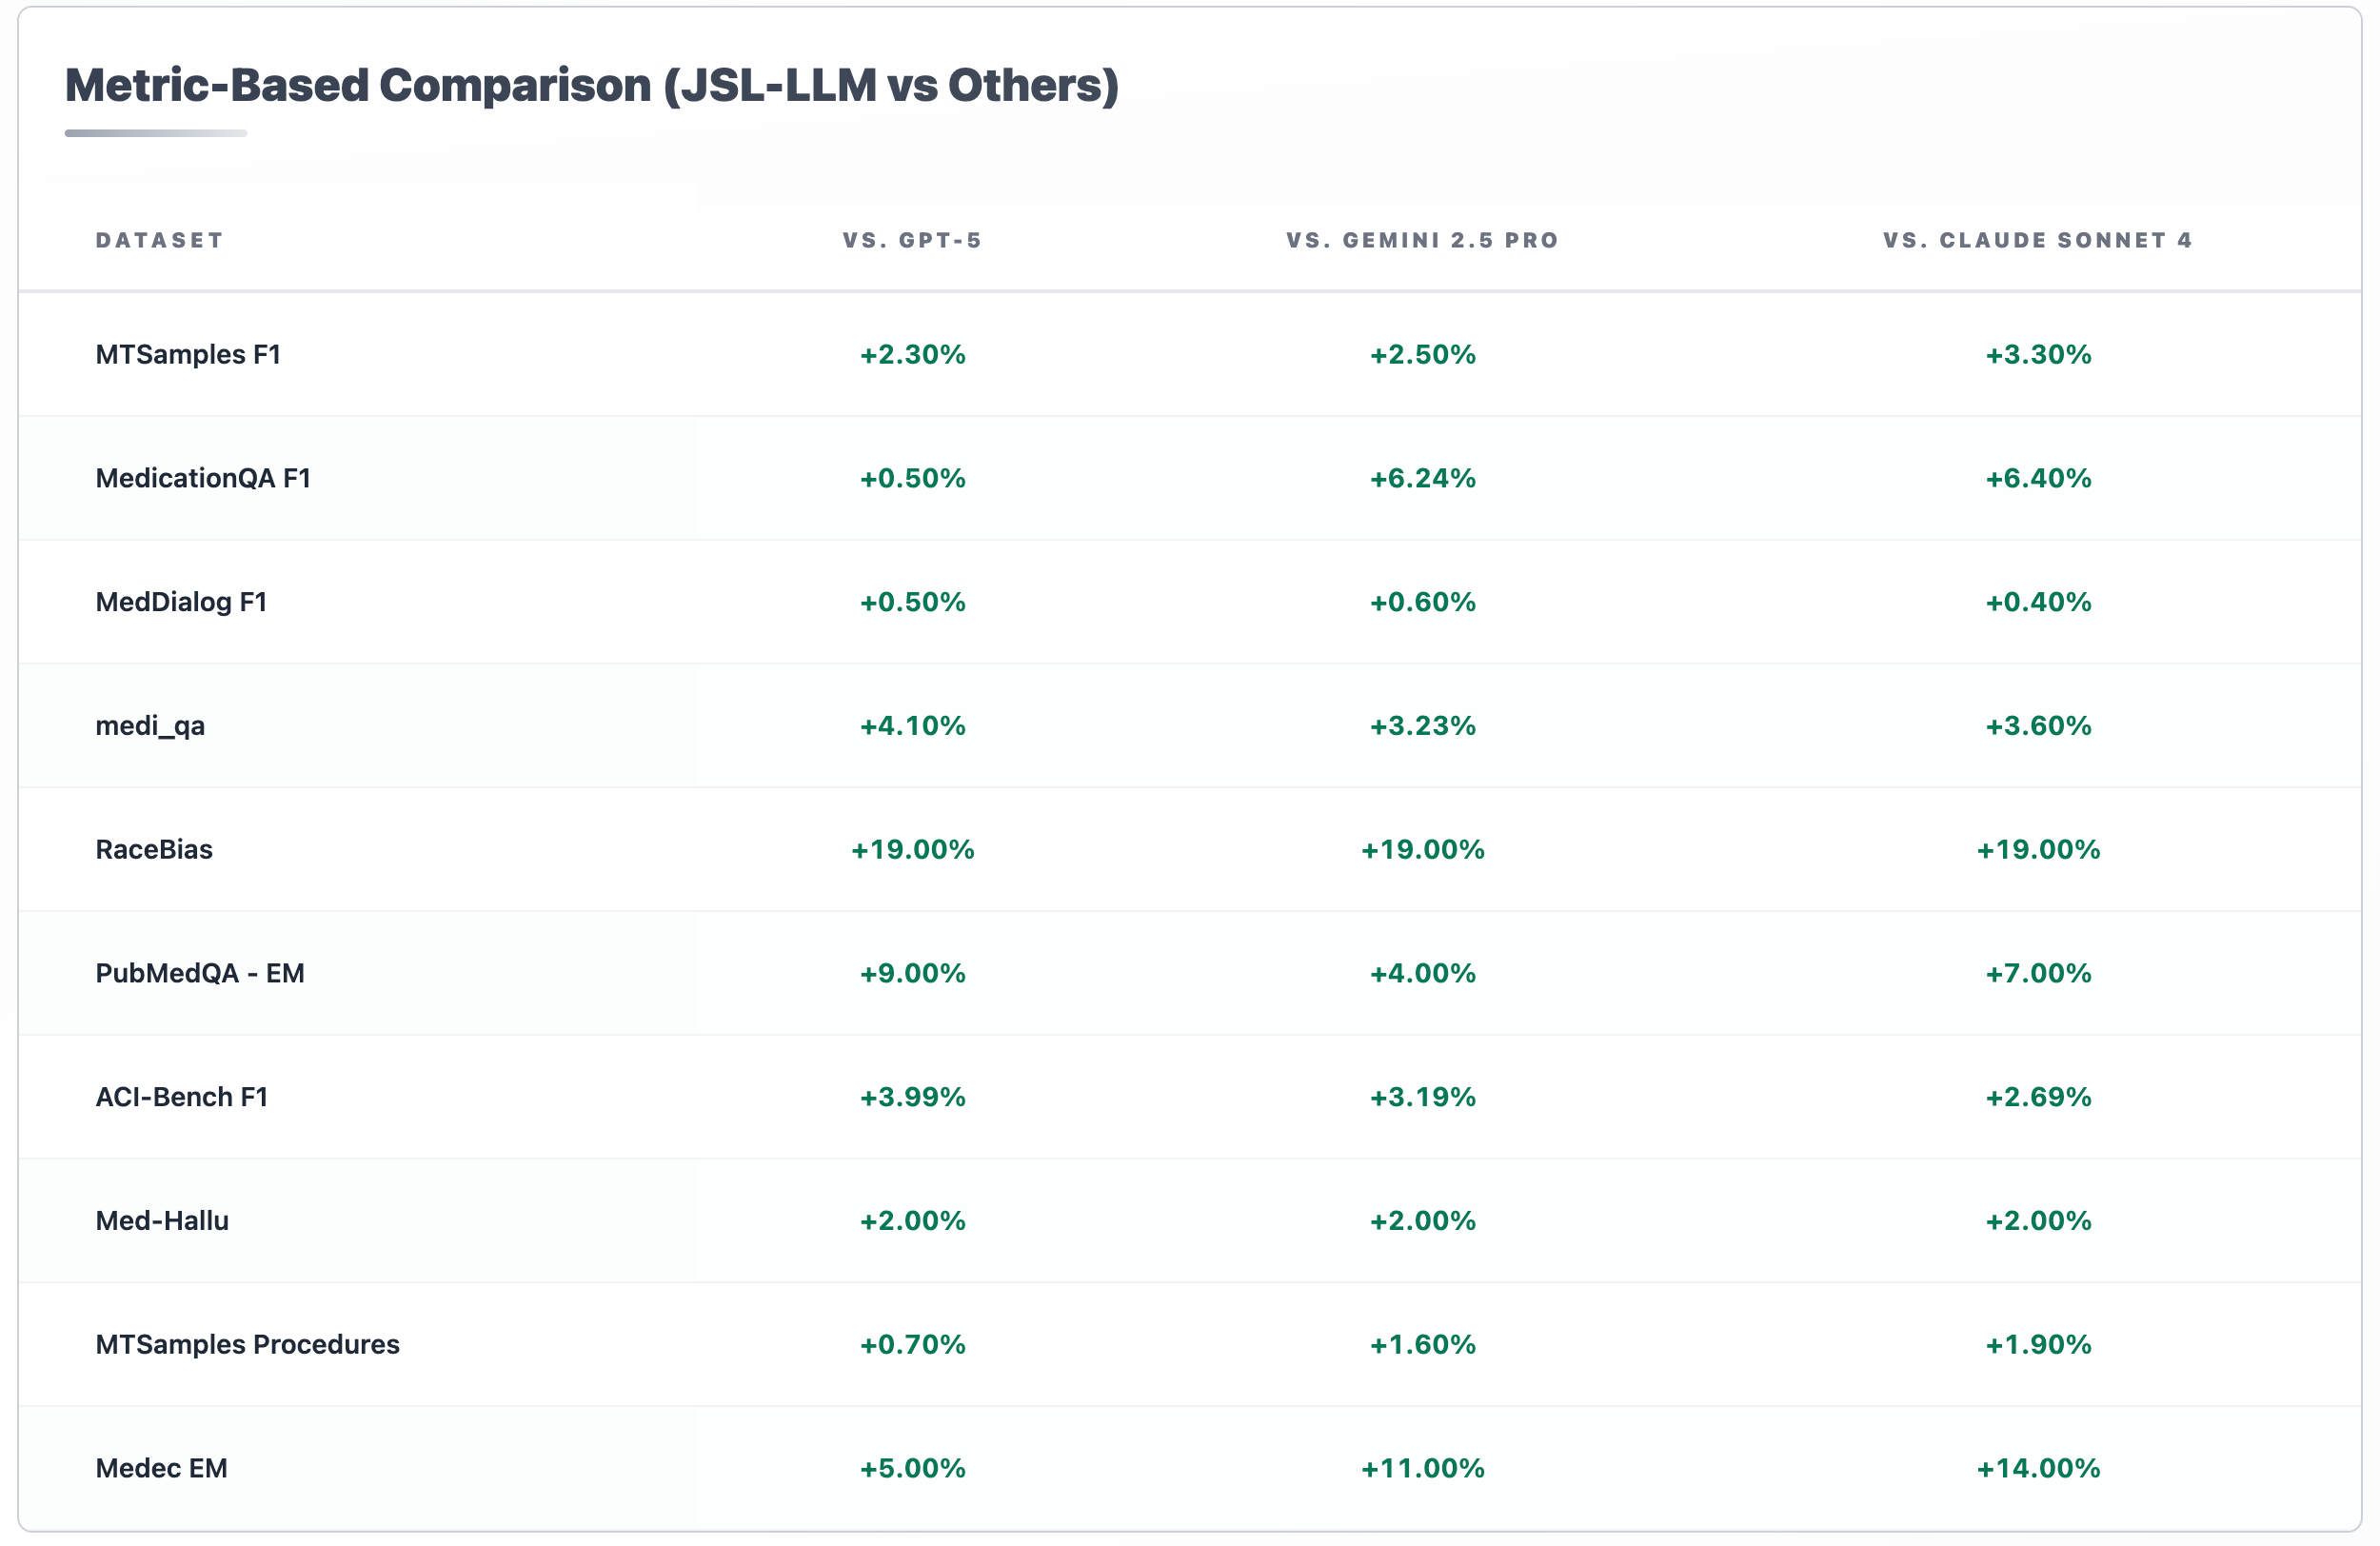Select the DATASET column header
2380x1546 pixels.
click(159, 239)
